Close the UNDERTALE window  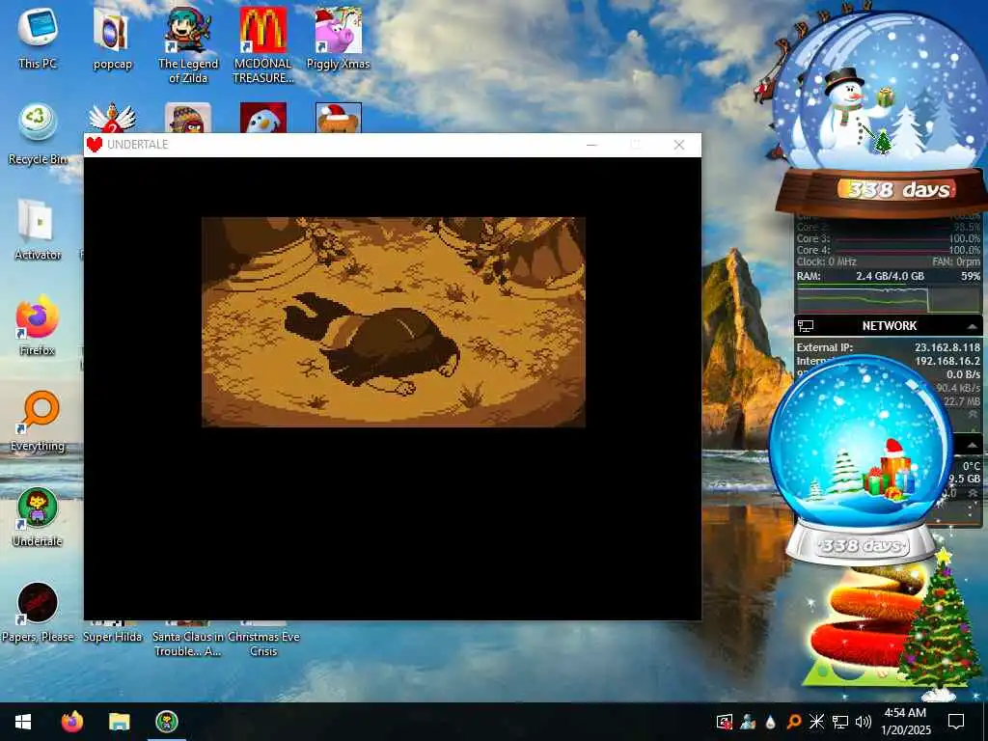tap(679, 145)
